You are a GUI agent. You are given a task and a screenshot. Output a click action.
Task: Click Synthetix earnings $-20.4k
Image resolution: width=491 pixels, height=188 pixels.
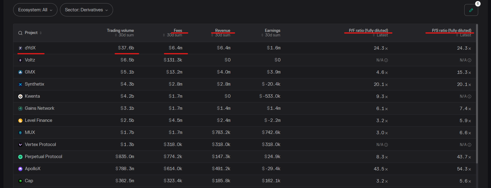pos(271,84)
